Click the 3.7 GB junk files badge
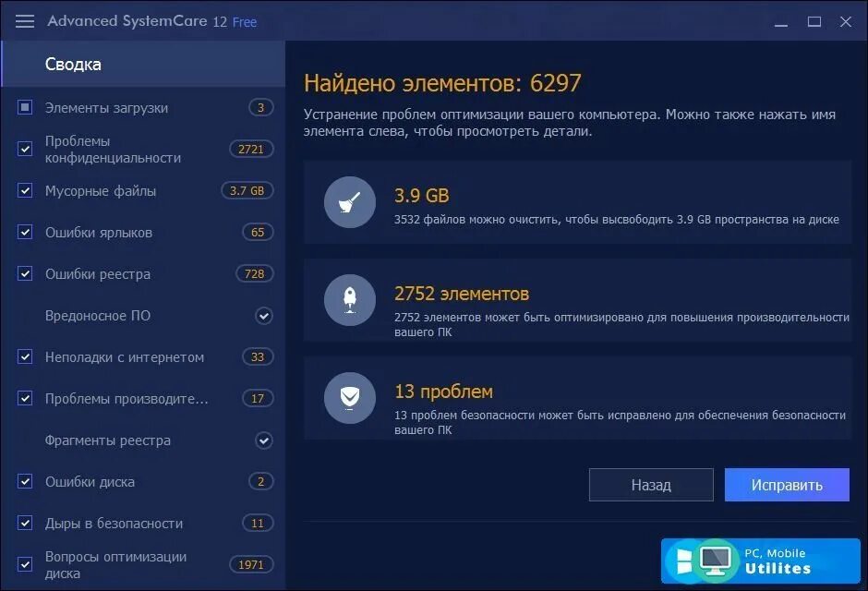868x591 pixels. click(247, 190)
